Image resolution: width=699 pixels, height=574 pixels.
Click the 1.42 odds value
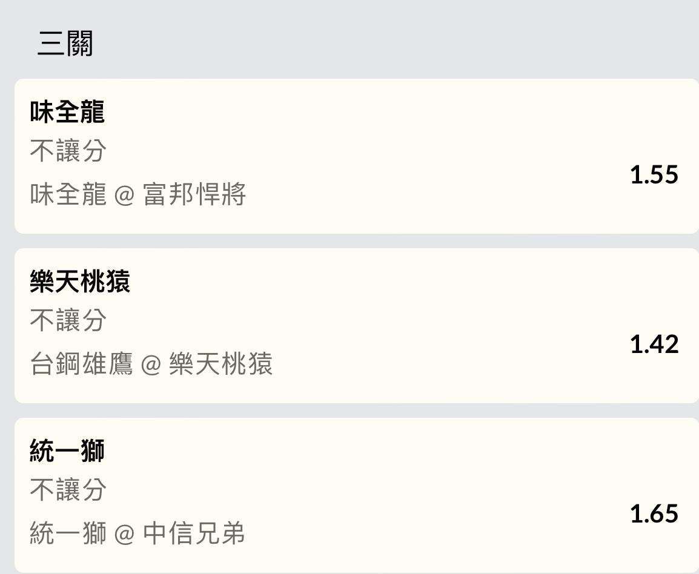654,345
